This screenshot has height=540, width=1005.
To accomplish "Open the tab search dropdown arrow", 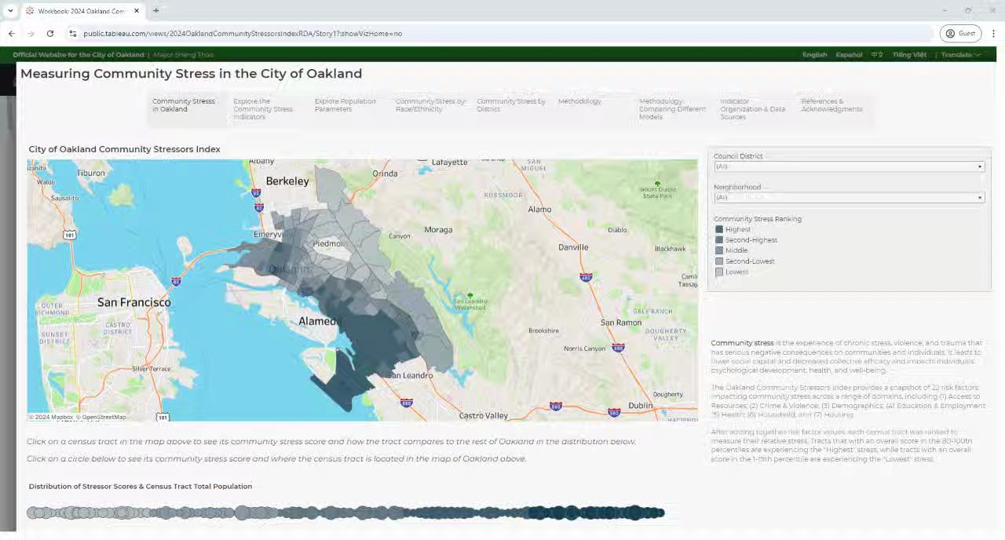I will (x=10, y=10).
